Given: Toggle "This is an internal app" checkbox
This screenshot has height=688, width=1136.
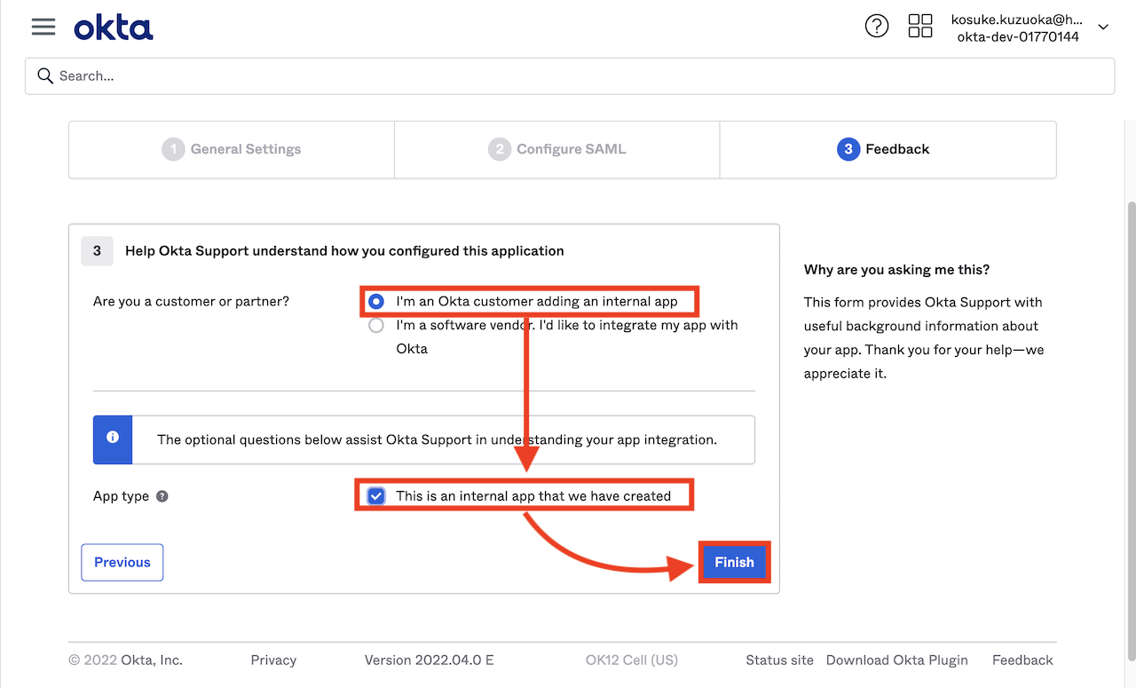Looking at the screenshot, I should coord(376,495).
